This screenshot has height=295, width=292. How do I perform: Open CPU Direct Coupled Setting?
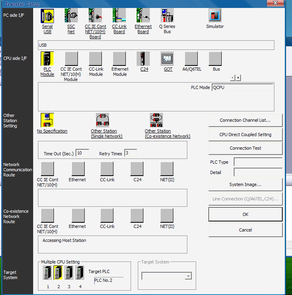point(245,135)
